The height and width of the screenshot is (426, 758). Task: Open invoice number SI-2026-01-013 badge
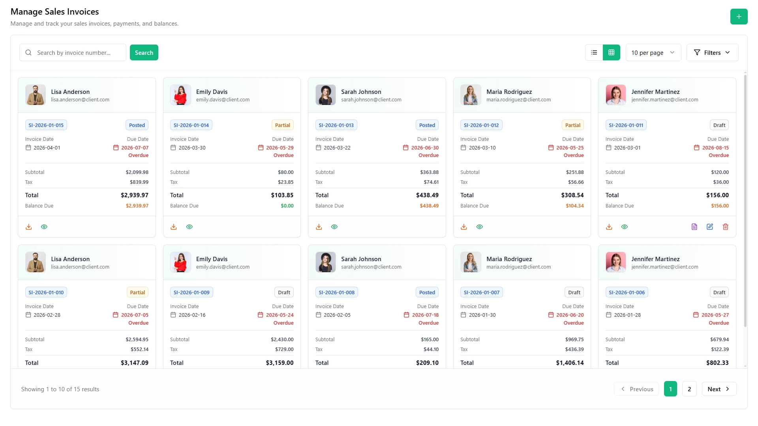coord(336,125)
